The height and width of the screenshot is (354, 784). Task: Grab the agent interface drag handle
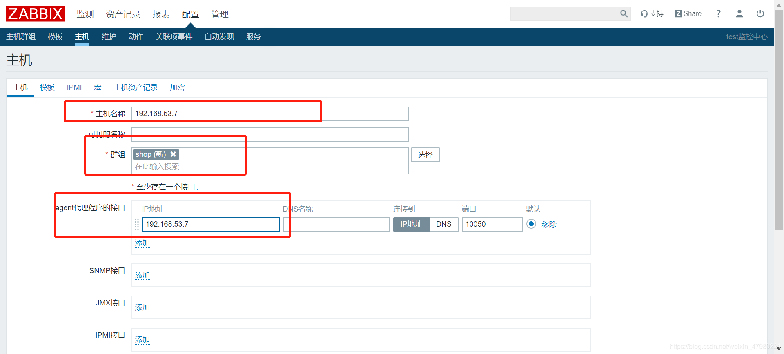[x=137, y=224]
